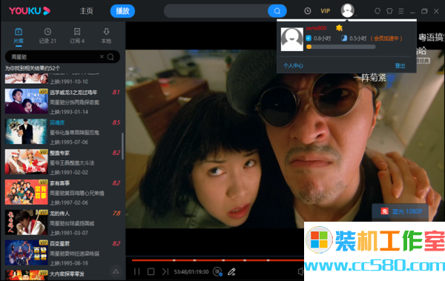Viewport: 445px width, 281px height.
Task: Click the gold star badge beside username
Action: coord(339,28)
